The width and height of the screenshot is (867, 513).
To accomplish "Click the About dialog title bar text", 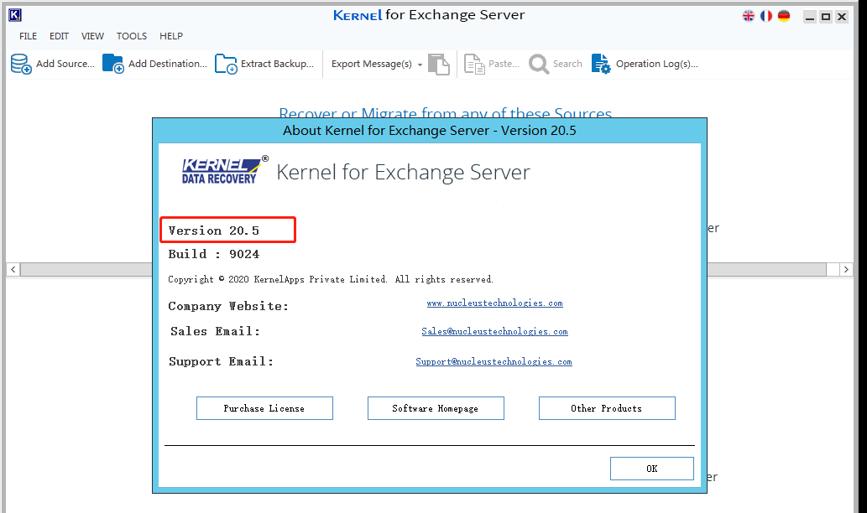I will (430, 130).
